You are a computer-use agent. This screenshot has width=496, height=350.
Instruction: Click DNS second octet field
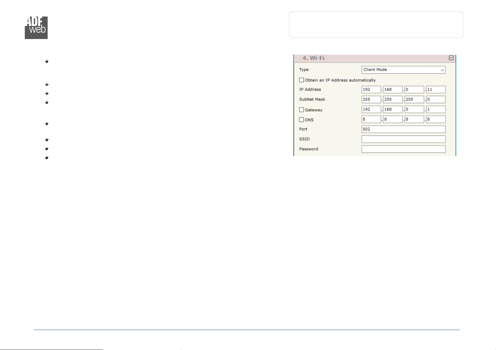(393, 119)
